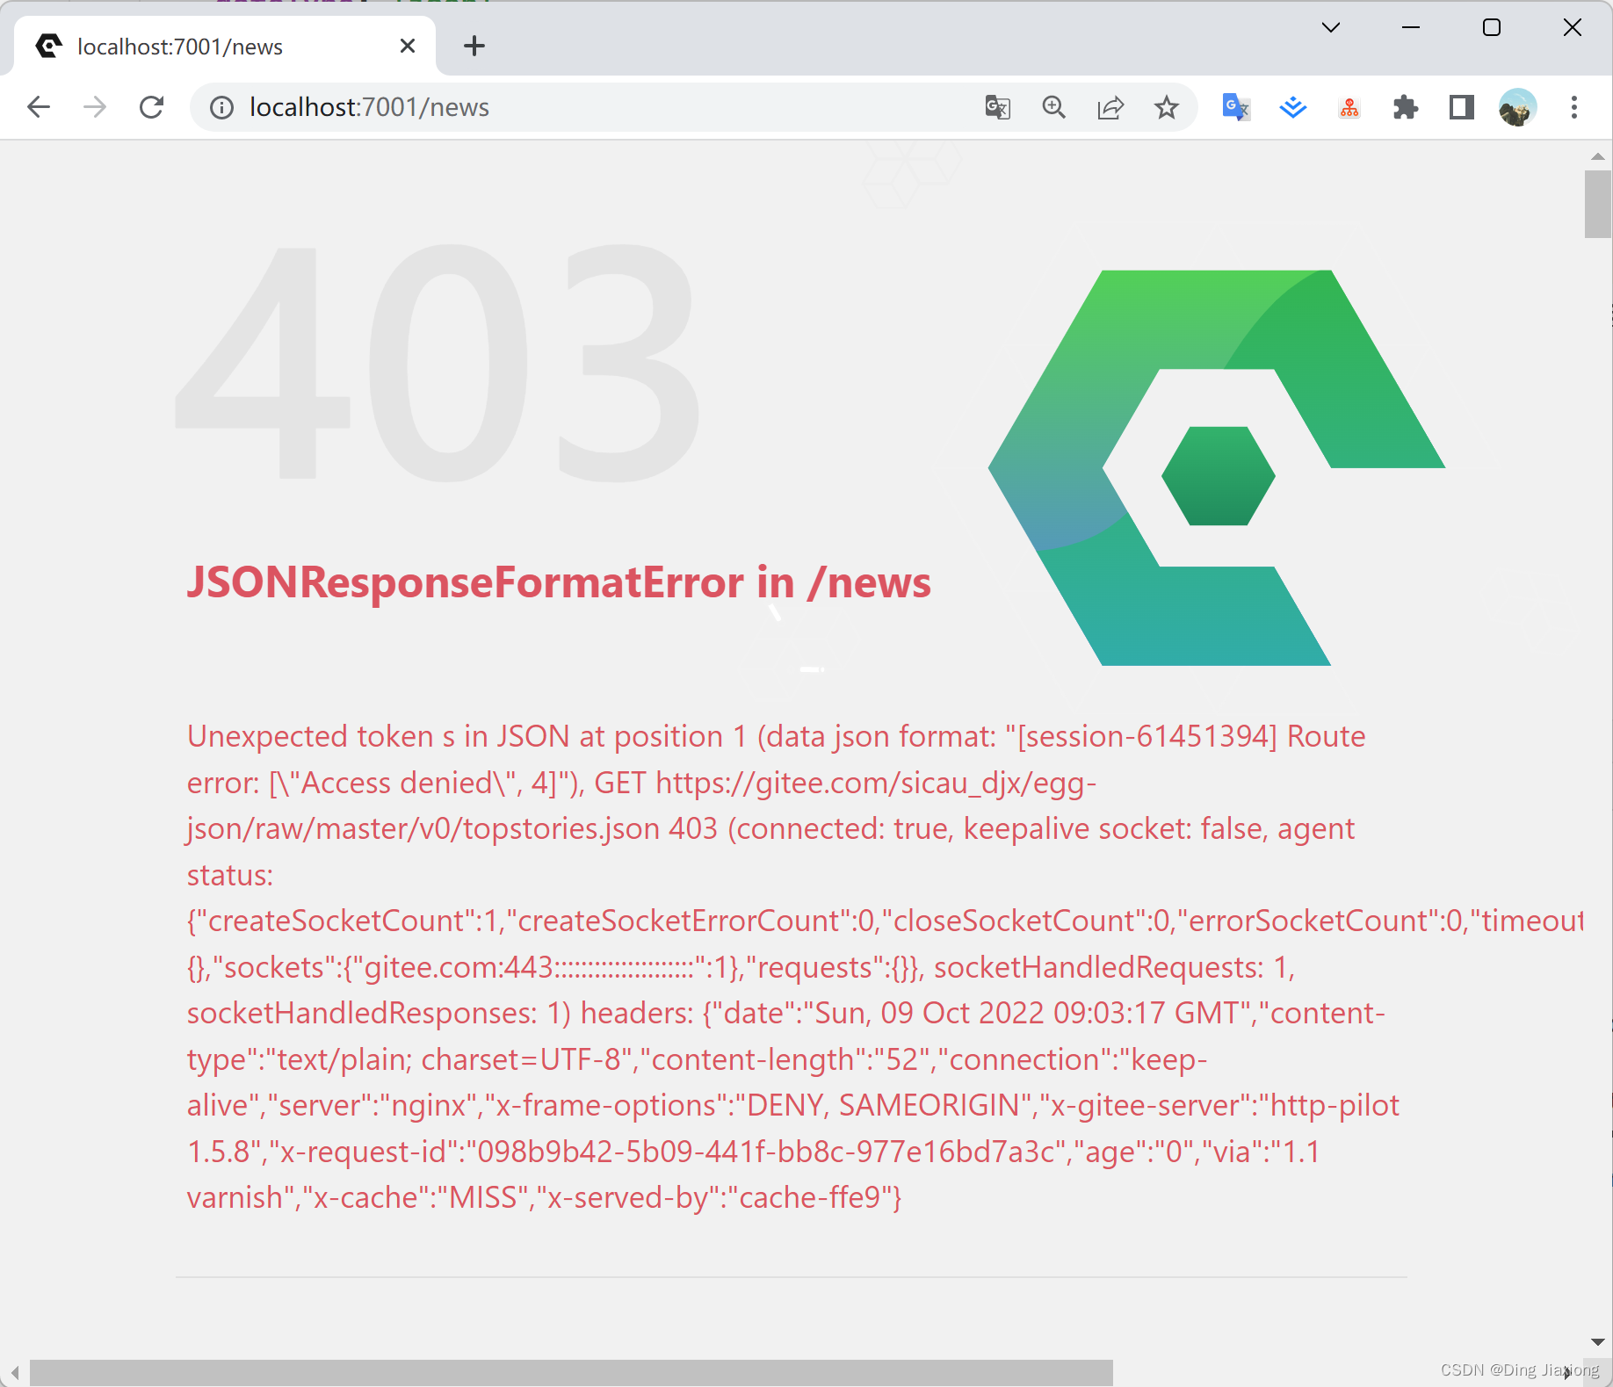Viewport: 1613px width, 1387px height.
Task: Click the 'varnish","x-cache":"MISS"' line
Action: (545, 1197)
